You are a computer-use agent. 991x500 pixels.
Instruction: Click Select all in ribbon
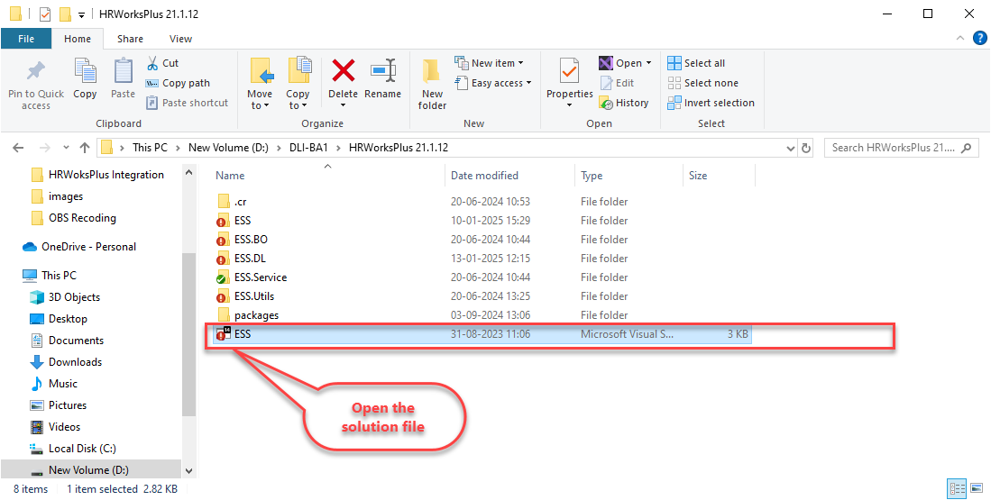[x=696, y=63]
